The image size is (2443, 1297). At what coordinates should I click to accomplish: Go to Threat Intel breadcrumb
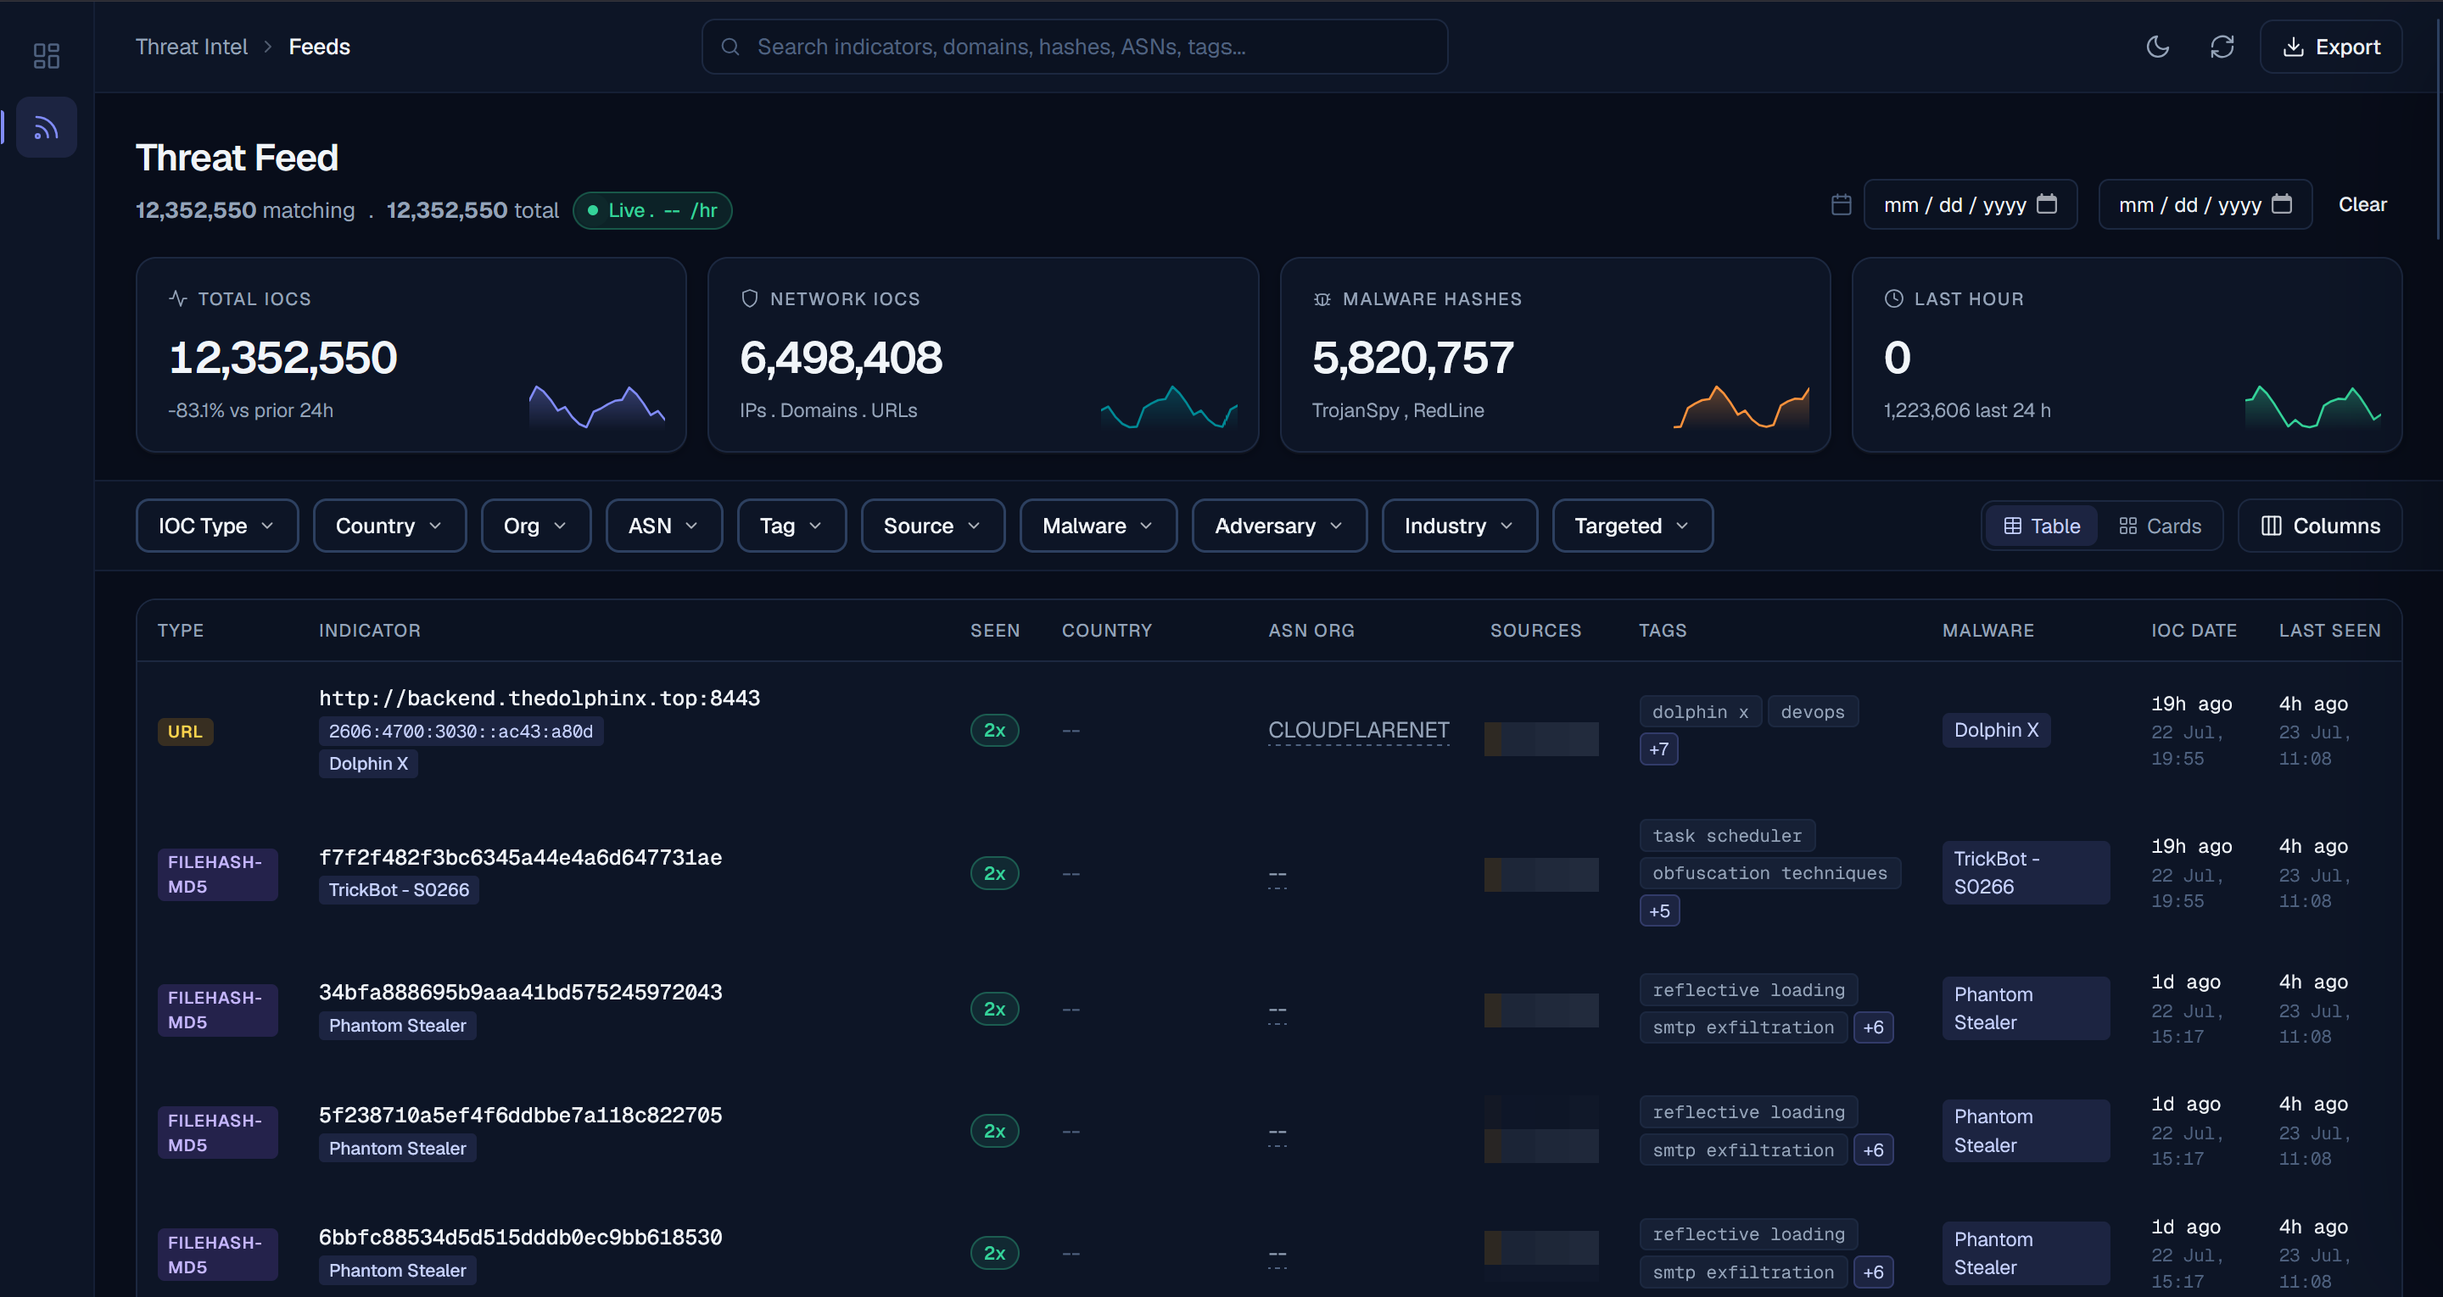click(x=191, y=47)
